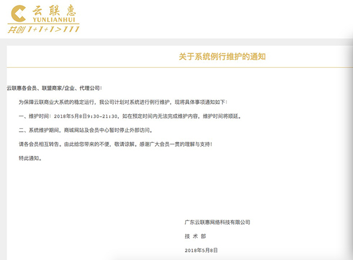Click the heading 关于系统例行维护的通知
This screenshot has width=353, height=260.
[222, 56]
